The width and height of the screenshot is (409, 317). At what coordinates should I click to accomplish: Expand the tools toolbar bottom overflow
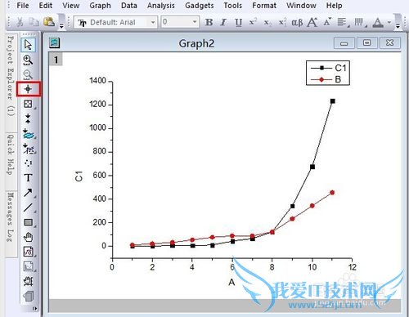34,309
